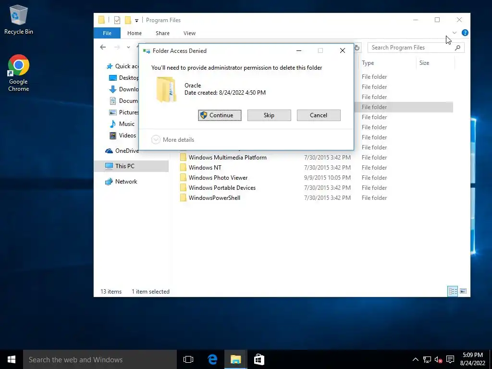Image resolution: width=492 pixels, height=369 pixels.
Task: Select This PC in navigation pane
Action: (x=131, y=166)
